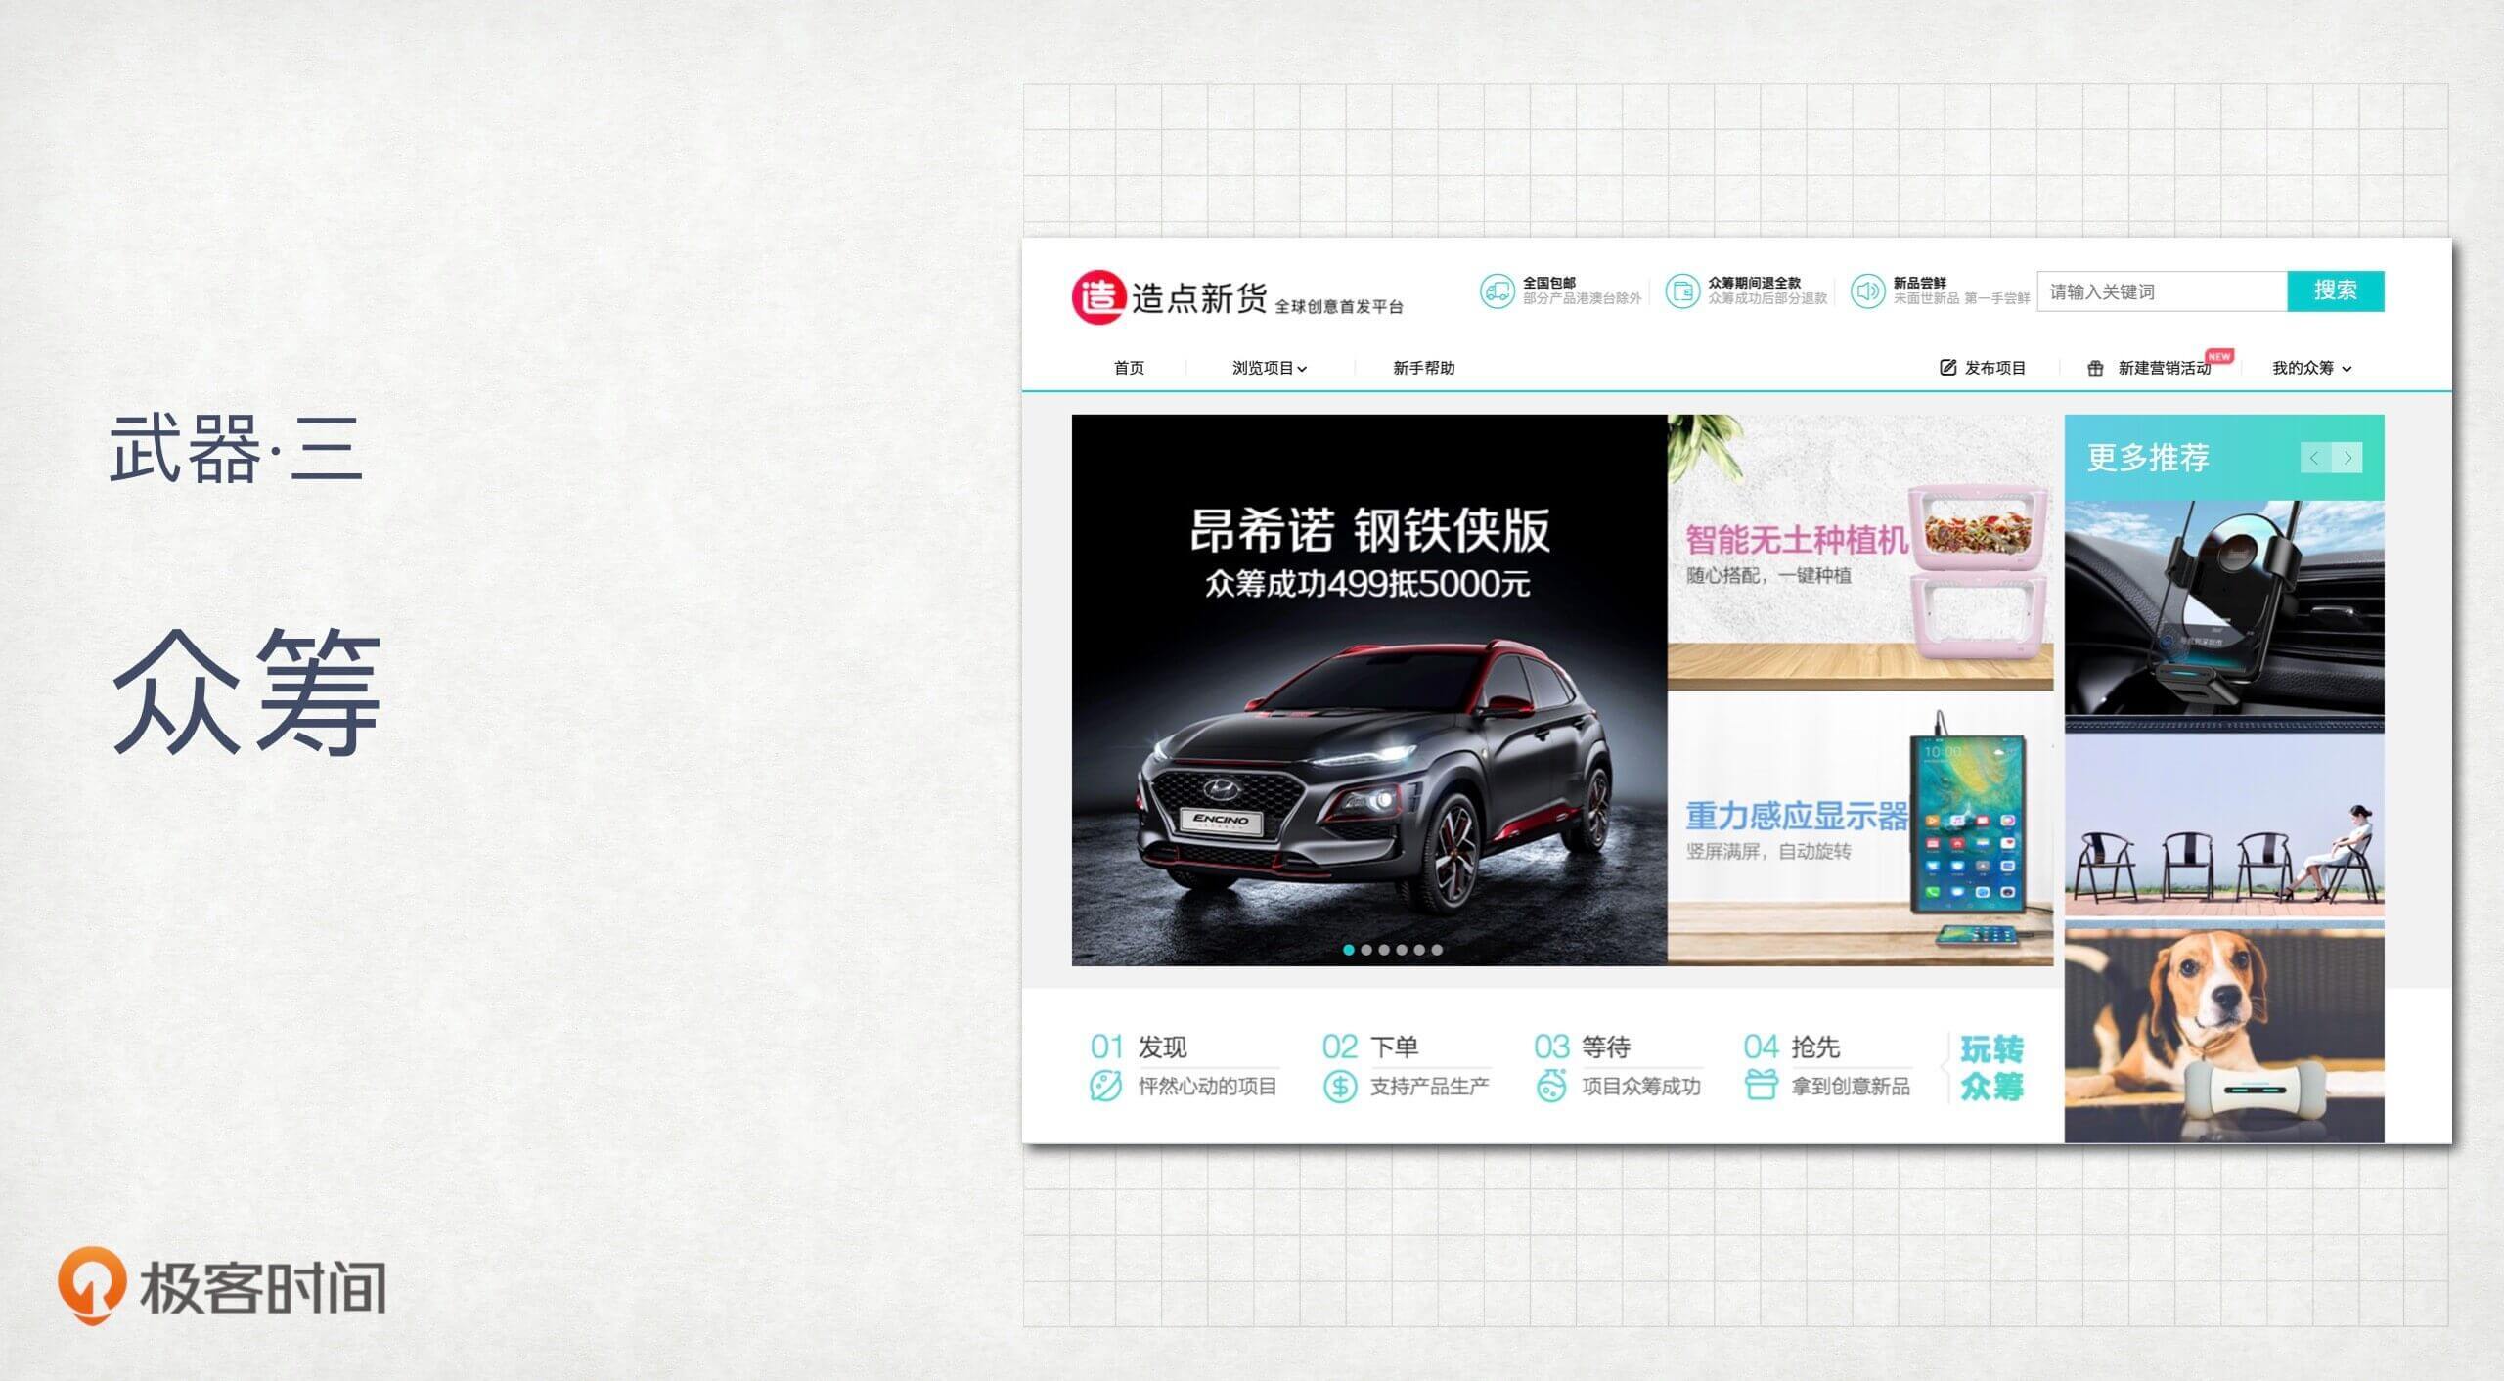Select the third carousel indicator dot
Viewport: 2504px width, 1381px height.
[1384, 950]
